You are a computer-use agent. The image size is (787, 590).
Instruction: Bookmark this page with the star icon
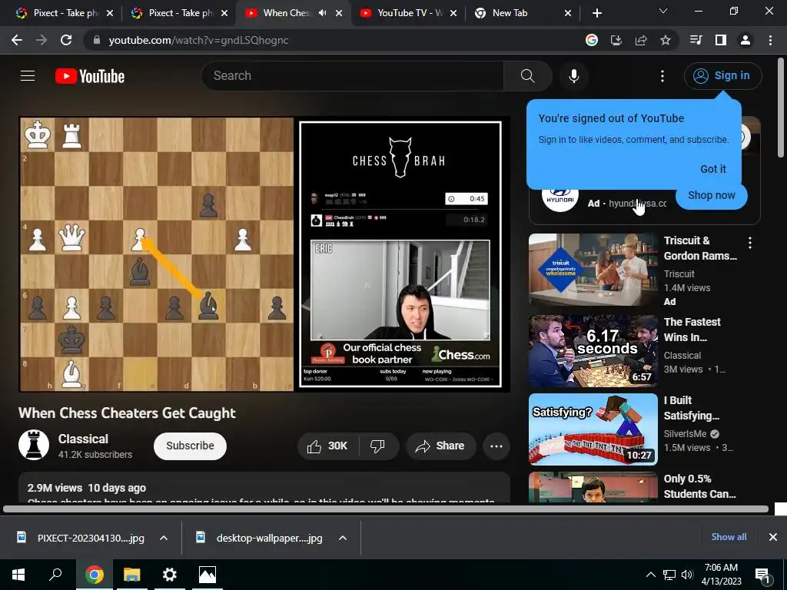[x=666, y=40]
